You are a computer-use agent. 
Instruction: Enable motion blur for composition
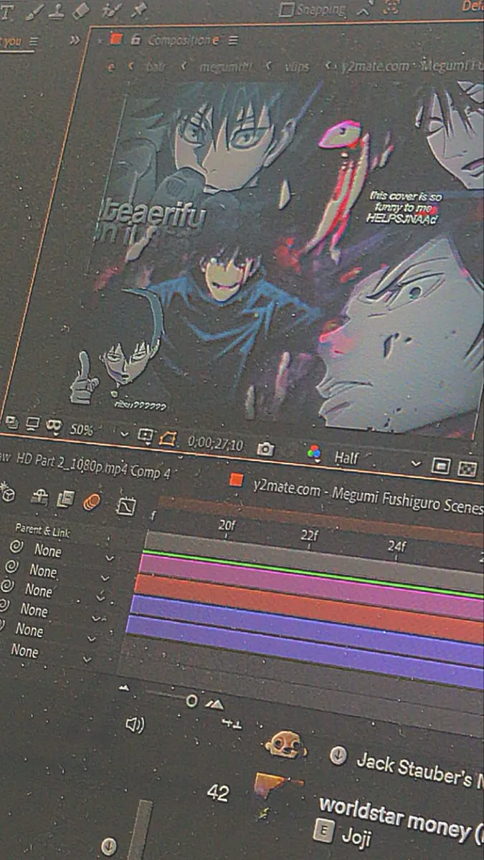91,502
